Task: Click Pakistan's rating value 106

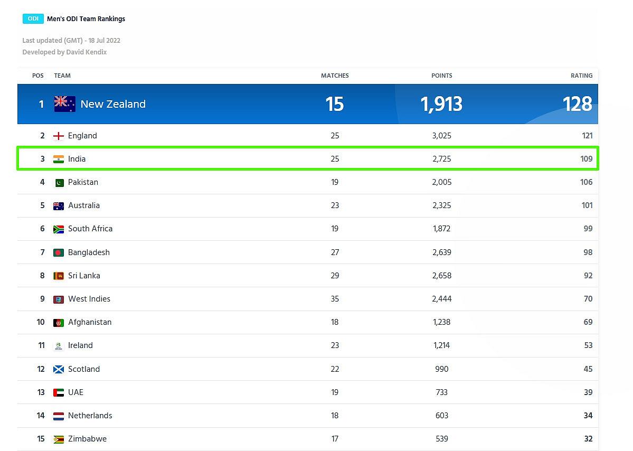Action: pyautogui.click(x=587, y=182)
